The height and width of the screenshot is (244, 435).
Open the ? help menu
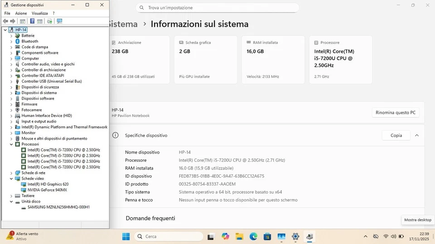[53, 13]
